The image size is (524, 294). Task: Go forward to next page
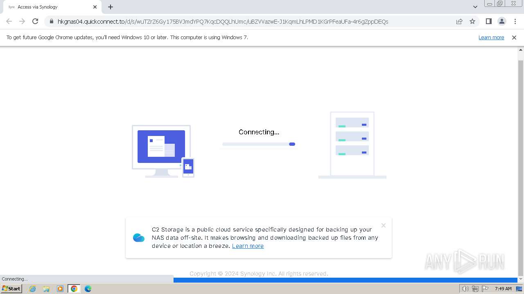click(22, 21)
